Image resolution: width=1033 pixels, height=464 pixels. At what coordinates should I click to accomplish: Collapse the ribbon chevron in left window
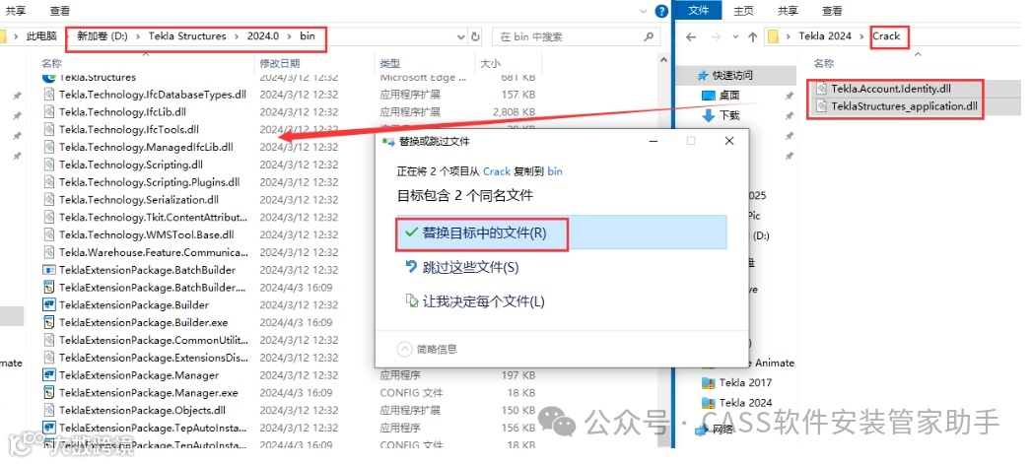[x=644, y=11]
